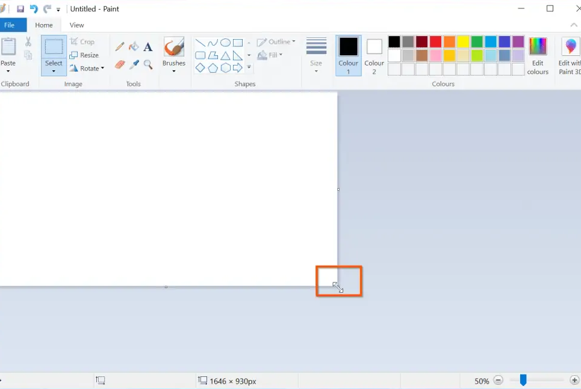The width and height of the screenshot is (581, 389).
Task: Click the Save icon in title bar
Action: [x=20, y=9]
